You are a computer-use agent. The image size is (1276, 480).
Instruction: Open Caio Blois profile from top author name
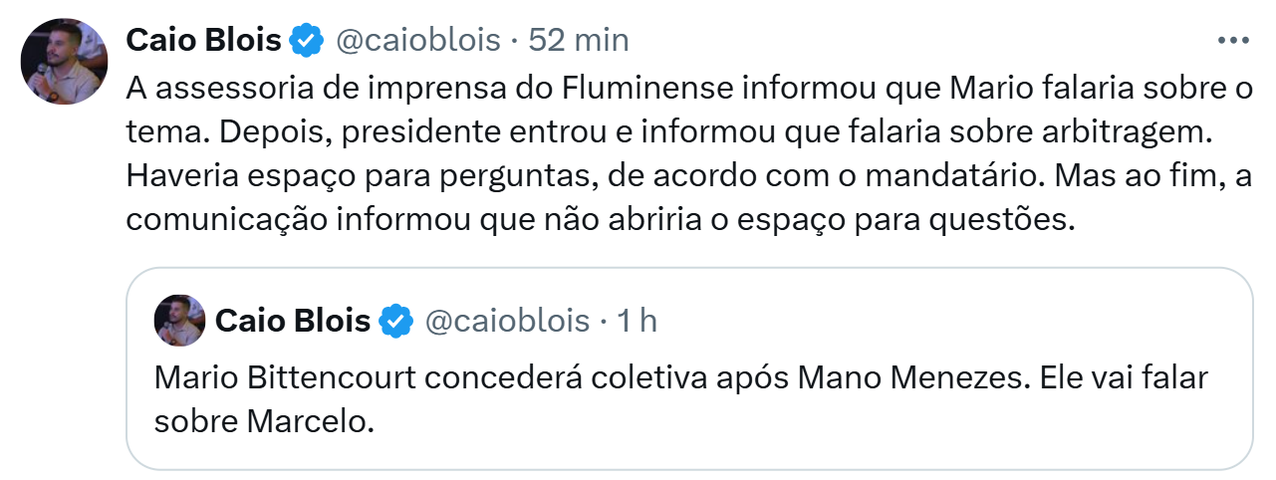pyautogui.click(x=203, y=40)
